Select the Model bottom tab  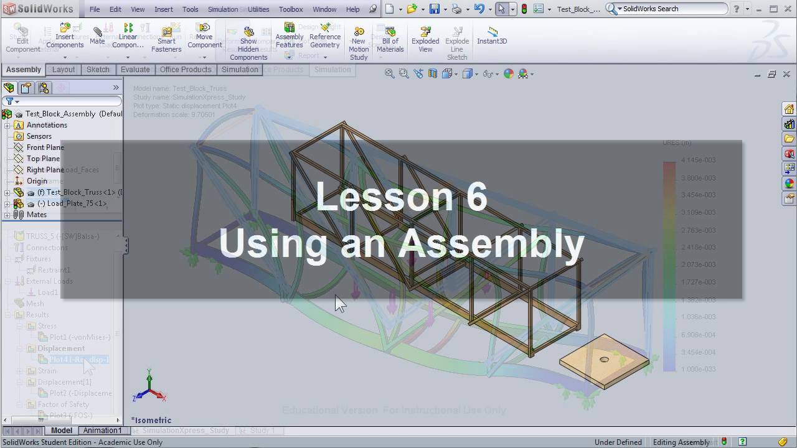(62, 431)
